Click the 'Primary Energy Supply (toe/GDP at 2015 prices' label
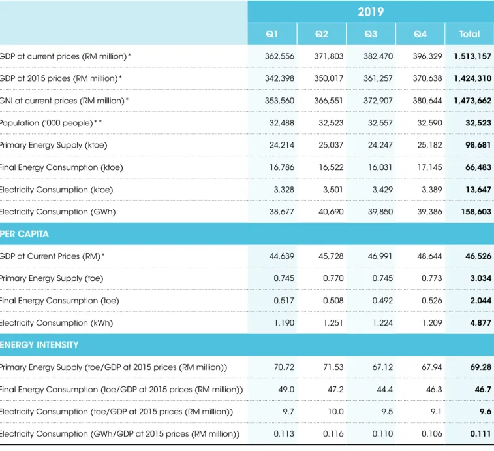This screenshot has height=451, width=494. (x=114, y=367)
